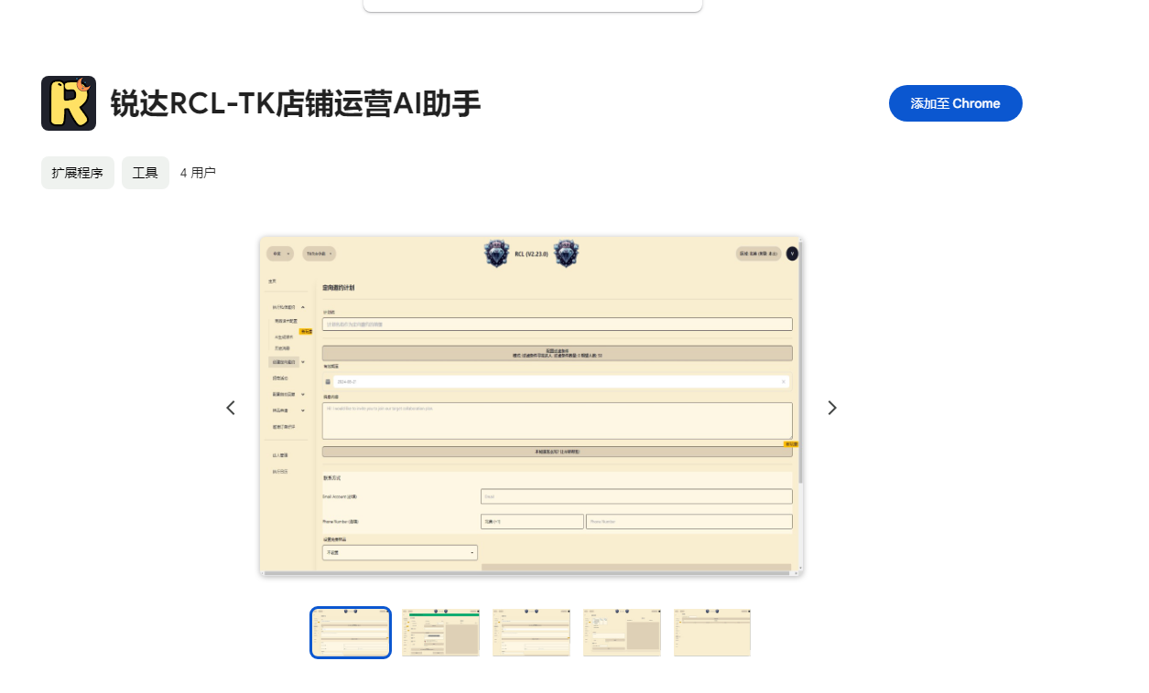The image size is (1149, 693).
Task: Advance to the next screenshot with right arrow
Action: click(831, 408)
